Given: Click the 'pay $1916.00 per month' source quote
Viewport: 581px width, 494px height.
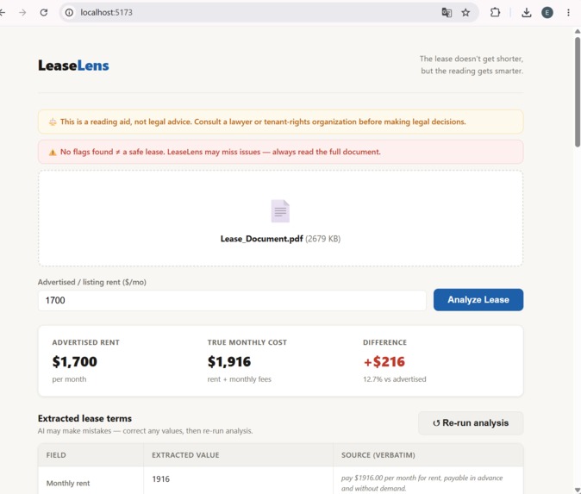Looking at the screenshot, I should (x=422, y=484).
